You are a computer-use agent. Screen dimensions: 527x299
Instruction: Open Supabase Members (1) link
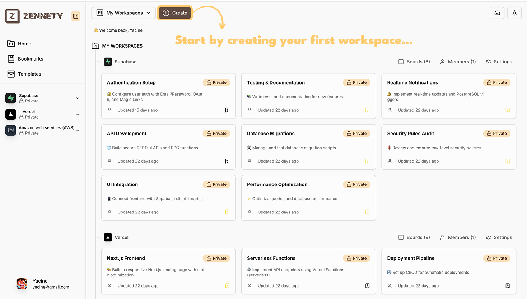click(x=458, y=62)
